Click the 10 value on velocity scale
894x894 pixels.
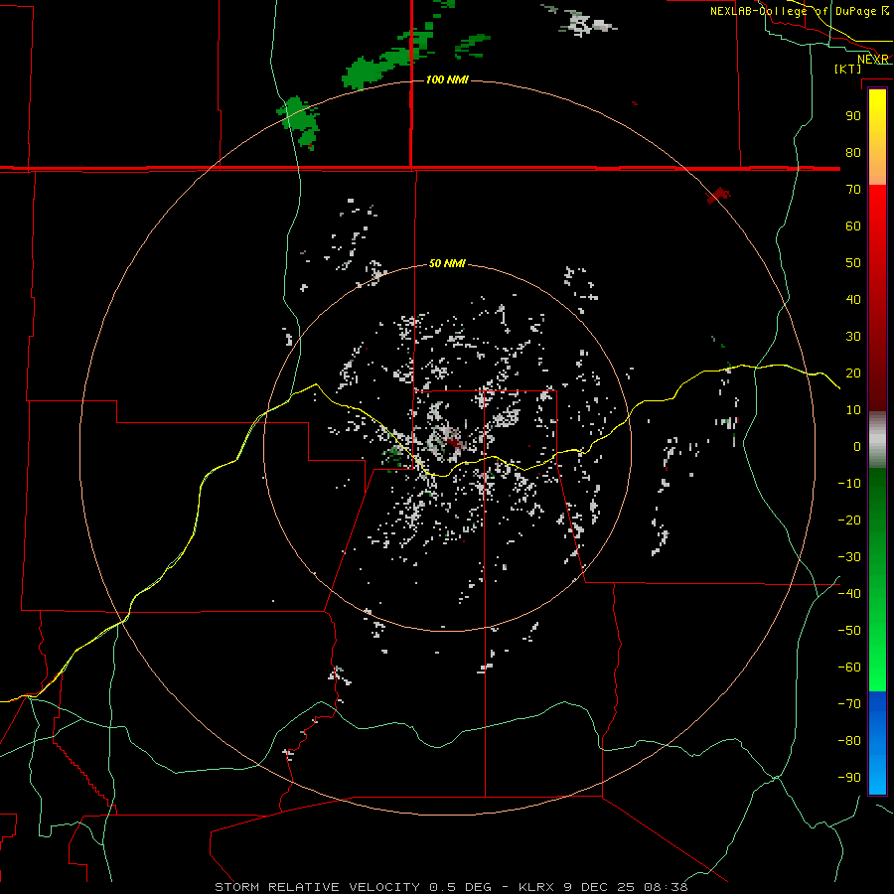click(x=853, y=410)
